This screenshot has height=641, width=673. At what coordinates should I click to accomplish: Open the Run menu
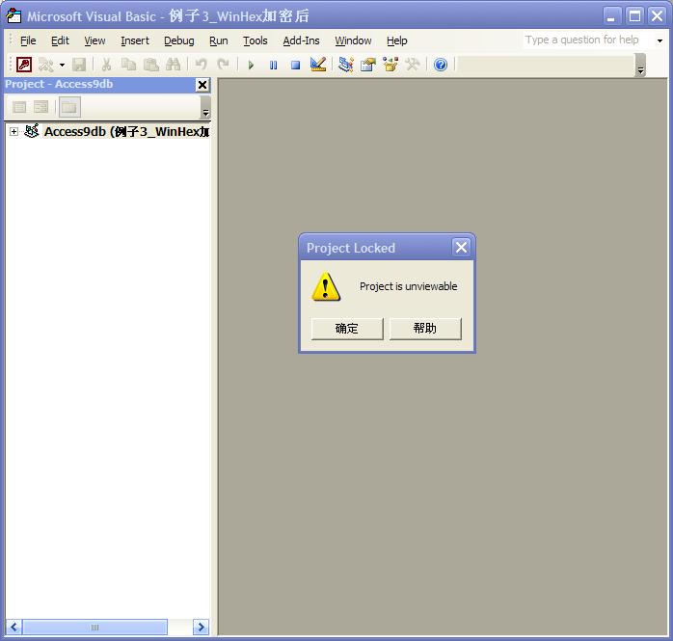(x=219, y=40)
